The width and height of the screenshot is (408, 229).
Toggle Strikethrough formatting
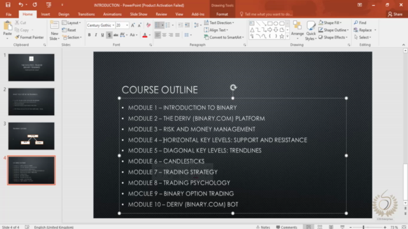pos(116,35)
